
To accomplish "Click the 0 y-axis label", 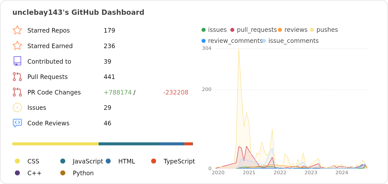I will click(x=210, y=168).
